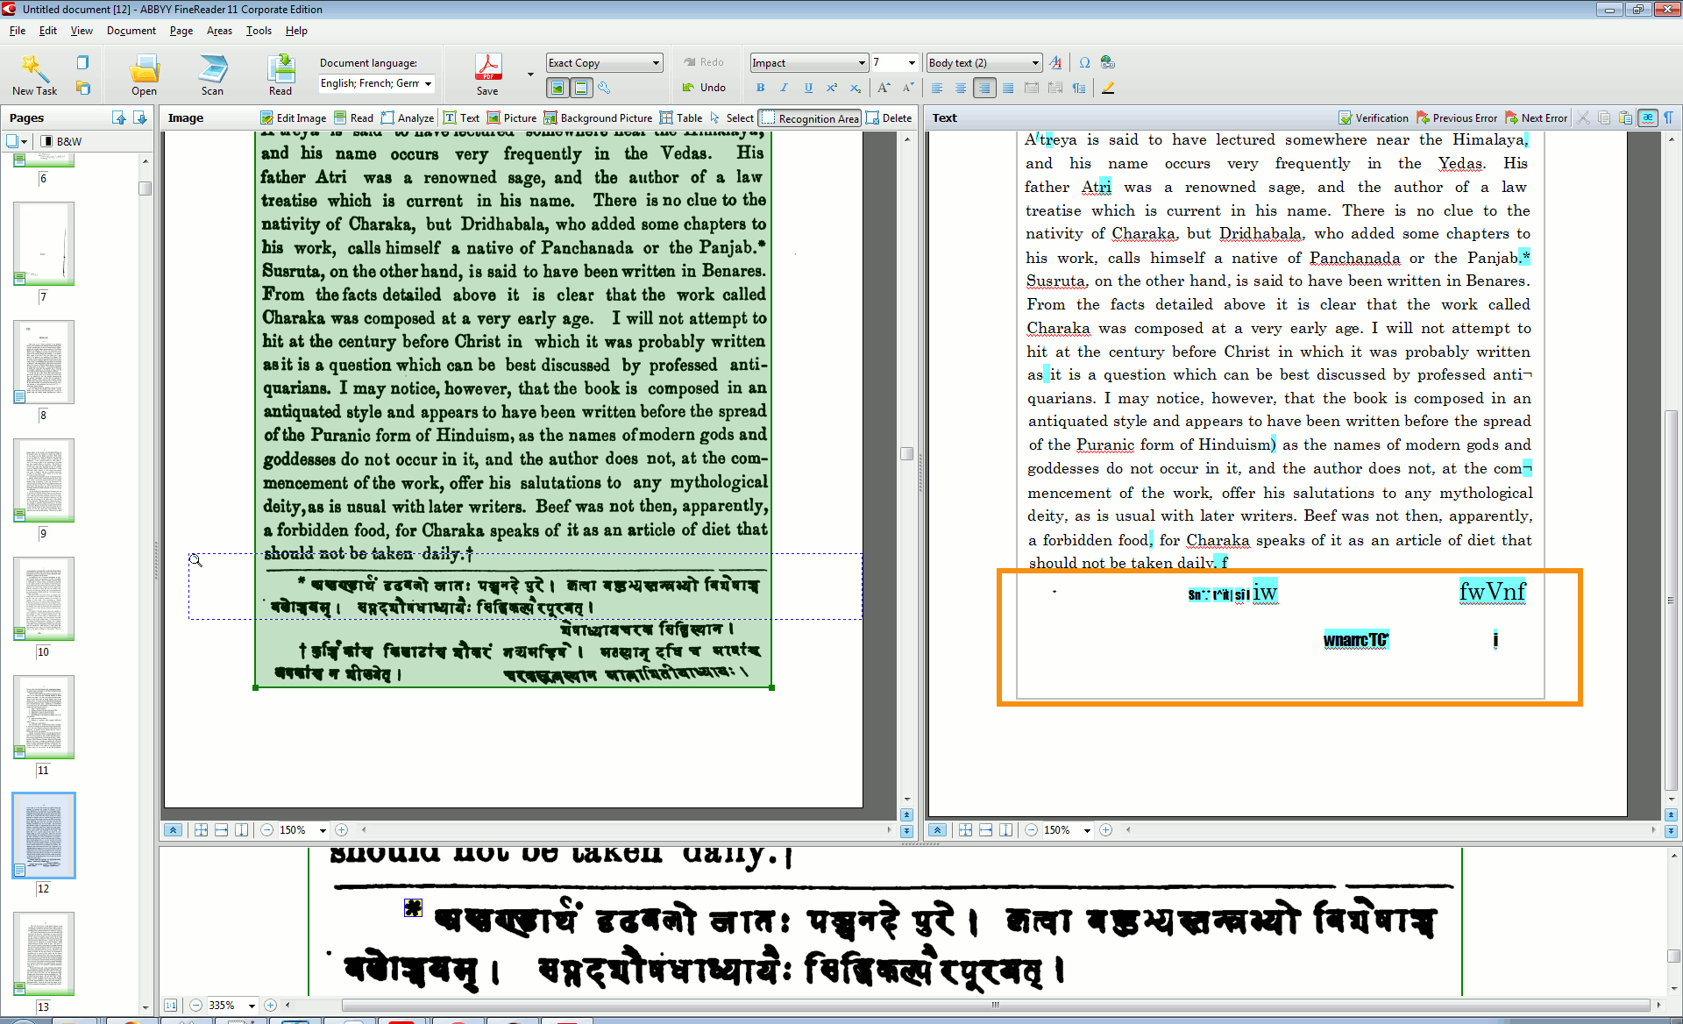
Task: Open the Areas menu
Action: tap(219, 30)
